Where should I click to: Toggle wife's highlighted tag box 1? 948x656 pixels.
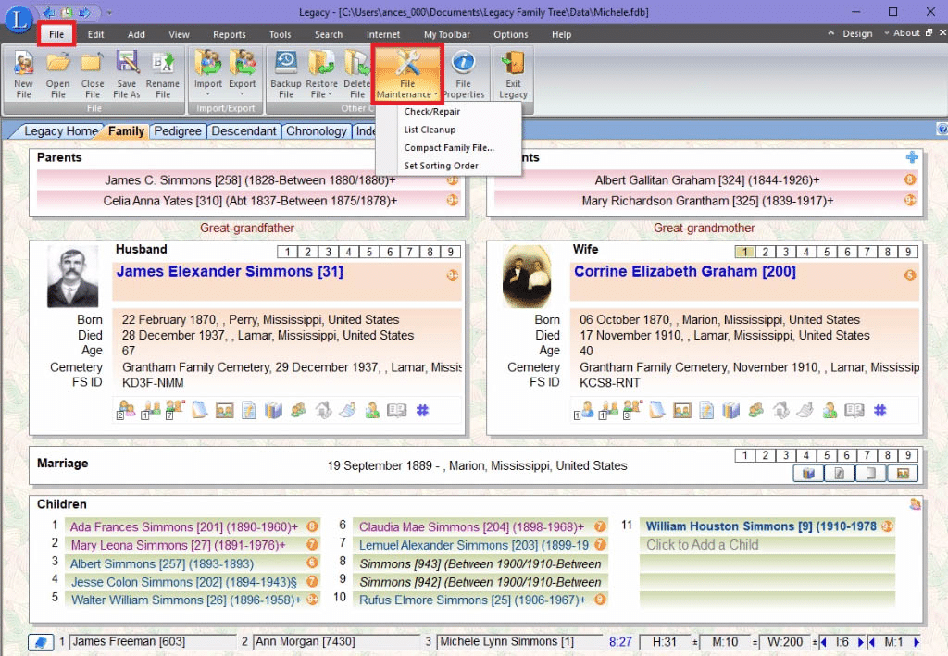(745, 252)
